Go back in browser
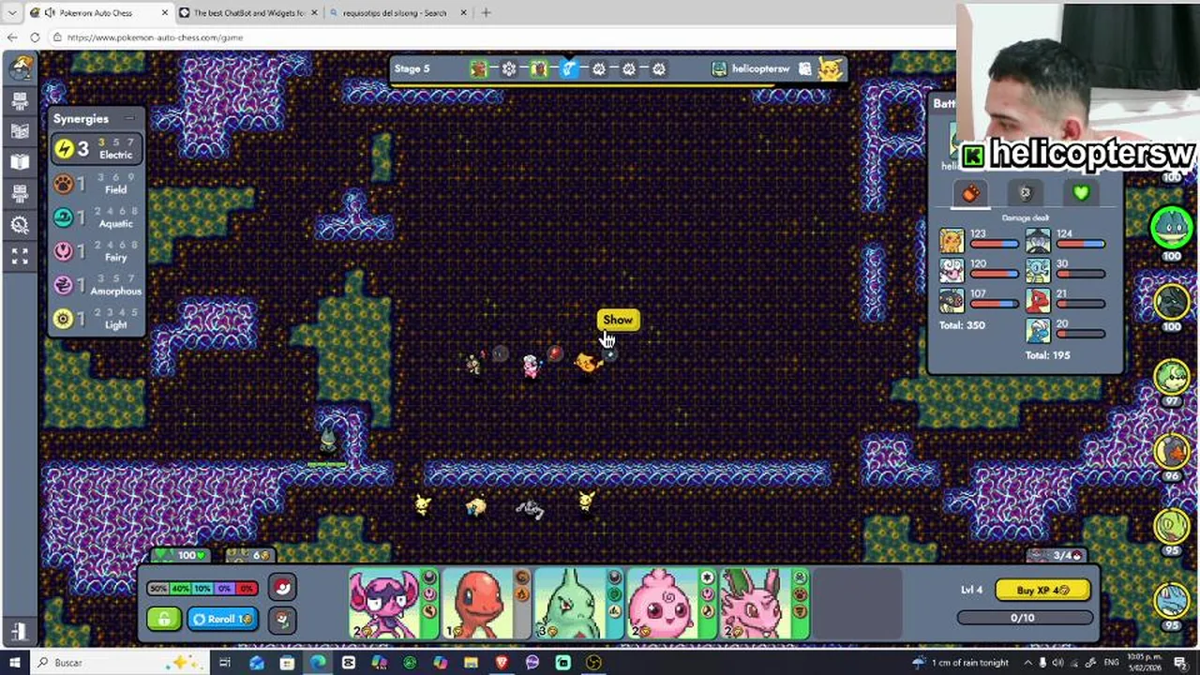Viewport: 1200px width, 675px height. coord(11,37)
